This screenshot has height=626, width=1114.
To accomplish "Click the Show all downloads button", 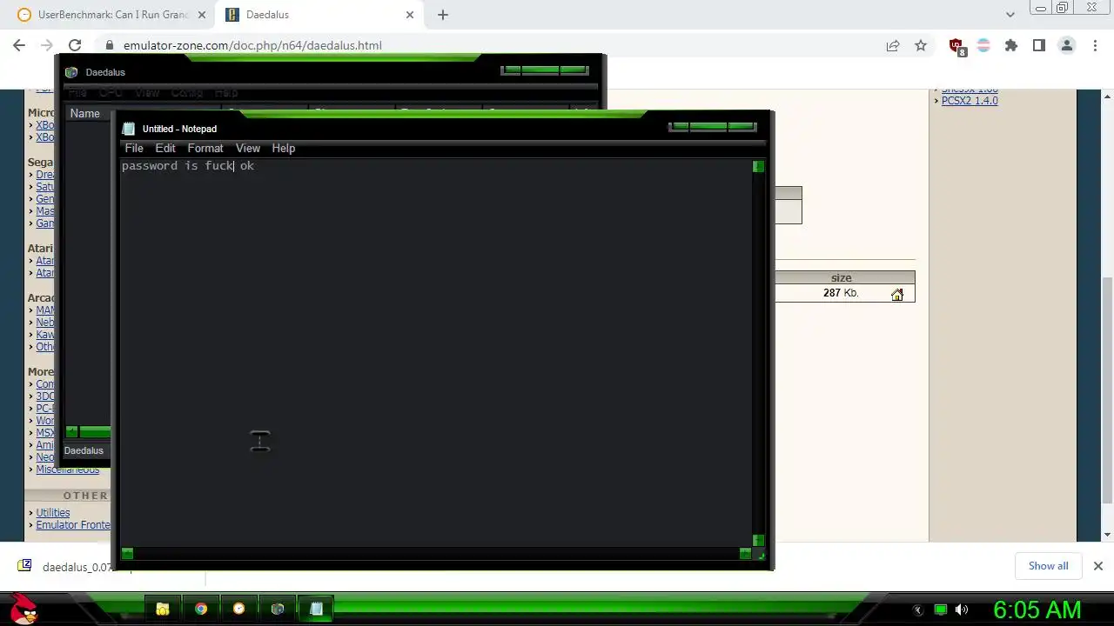I will [1048, 566].
